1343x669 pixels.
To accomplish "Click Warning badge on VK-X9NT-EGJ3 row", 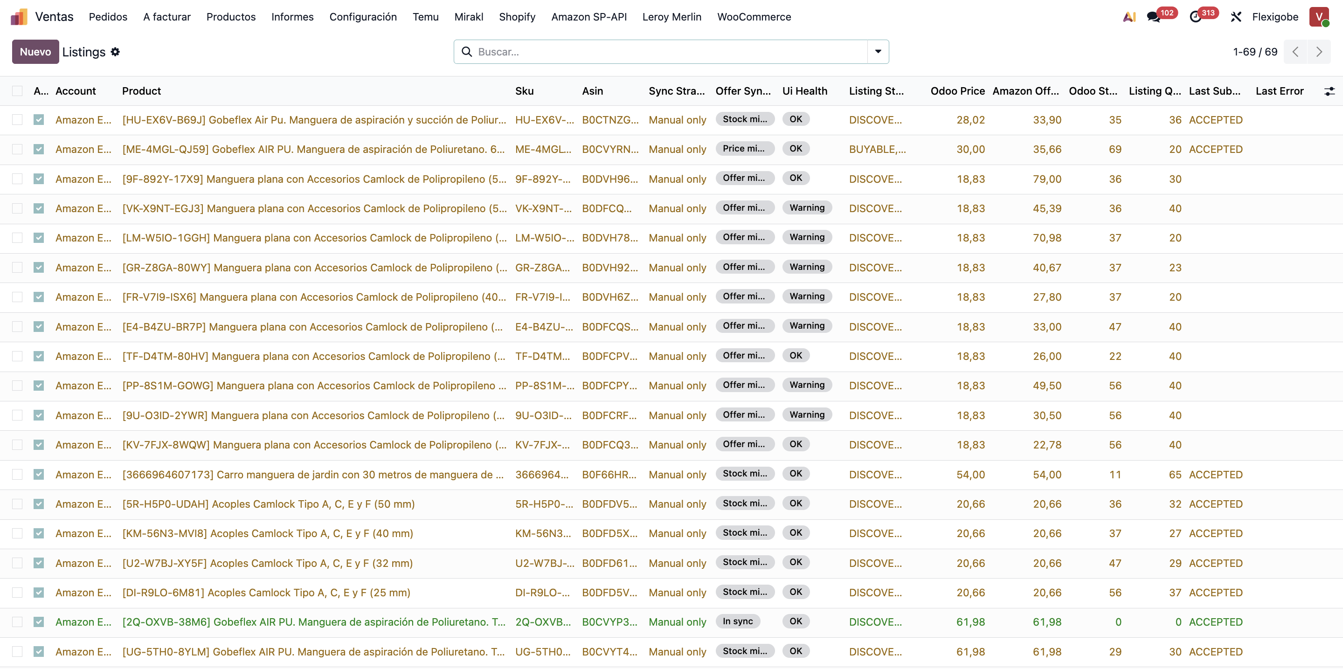I will [807, 207].
